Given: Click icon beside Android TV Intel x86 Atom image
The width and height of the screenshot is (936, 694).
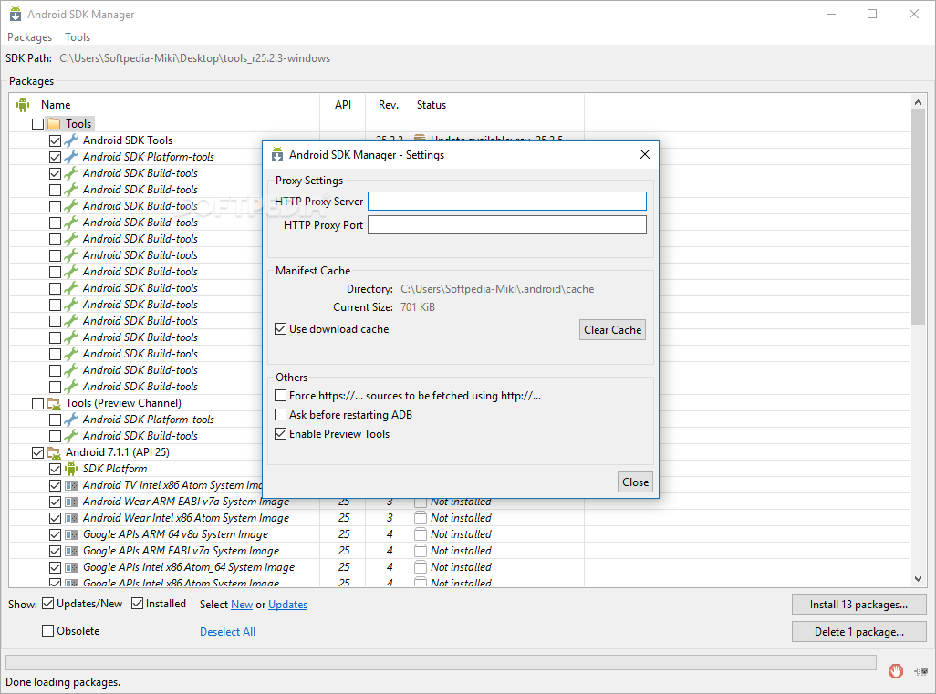Looking at the screenshot, I should point(71,485).
